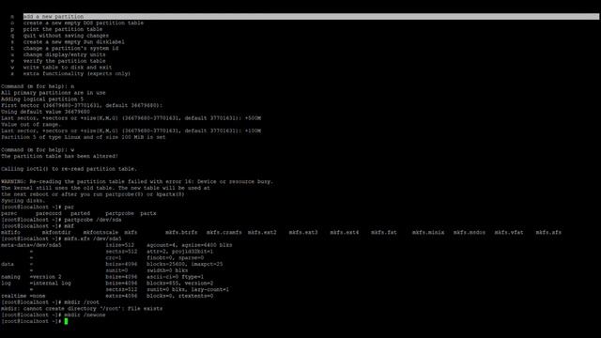Click 'create a new empty DOS partition table'

pyautogui.click(x=84, y=23)
